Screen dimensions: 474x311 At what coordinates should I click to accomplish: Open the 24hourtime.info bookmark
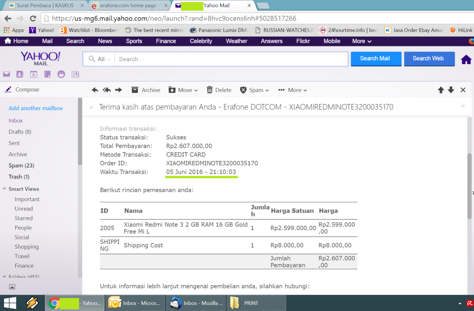click(x=349, y=30)
